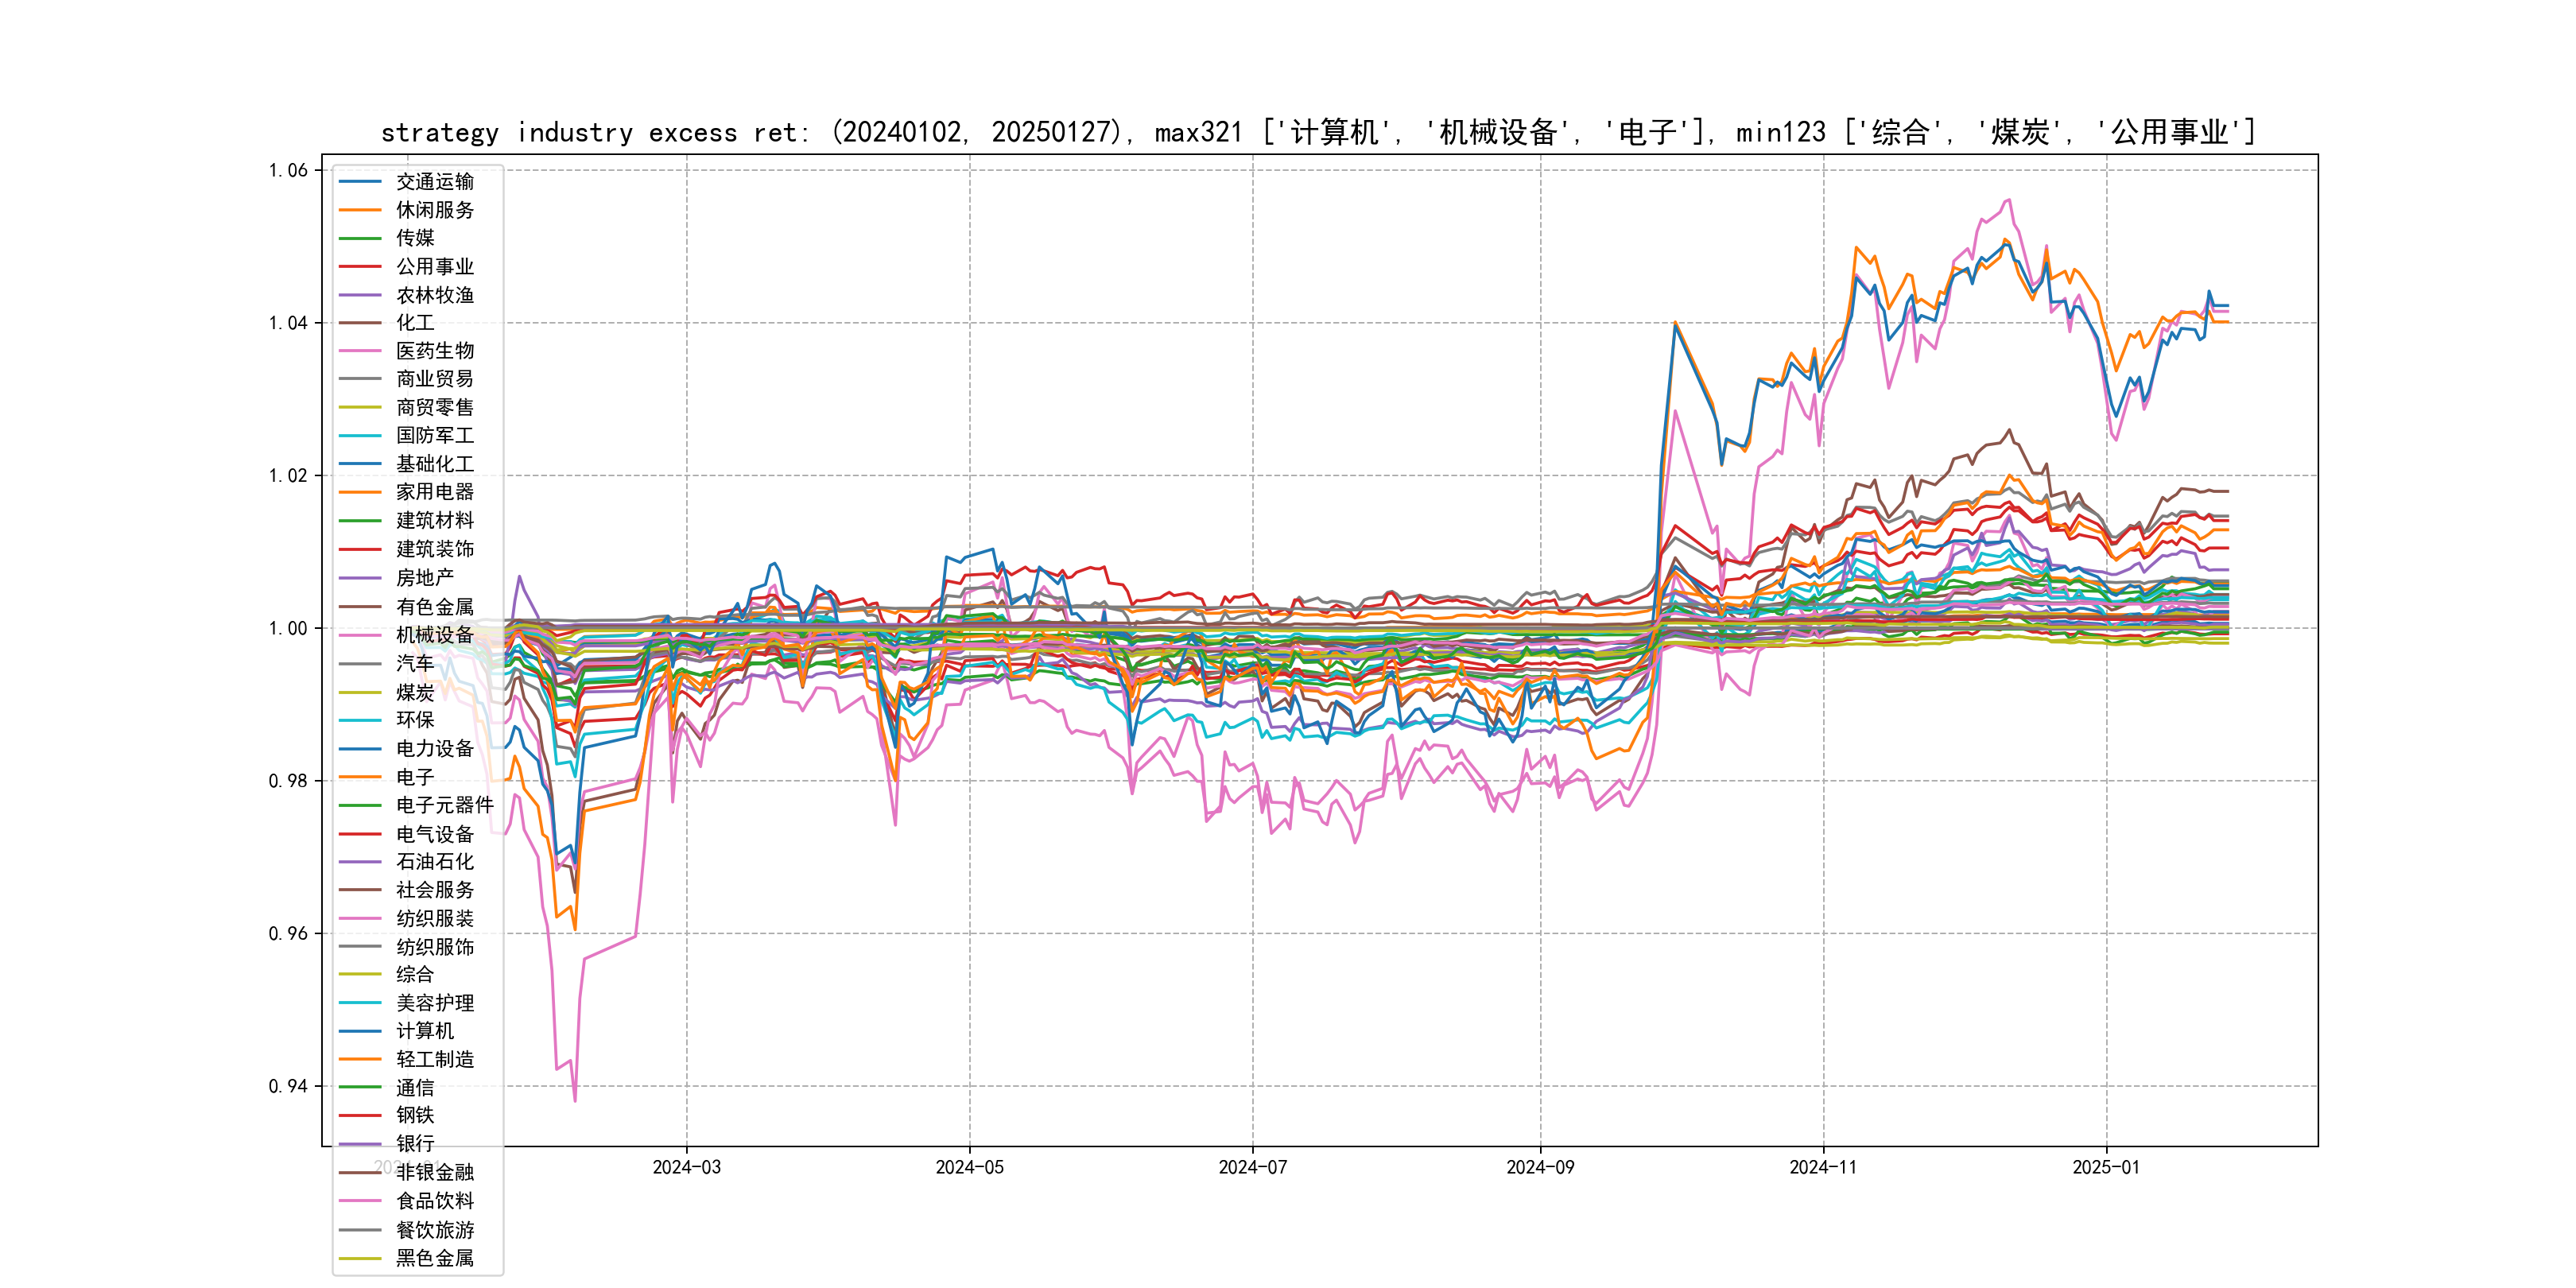
Task: Click the 2025-01 x-axis tick label
Action: (x=2105, y=1167)
